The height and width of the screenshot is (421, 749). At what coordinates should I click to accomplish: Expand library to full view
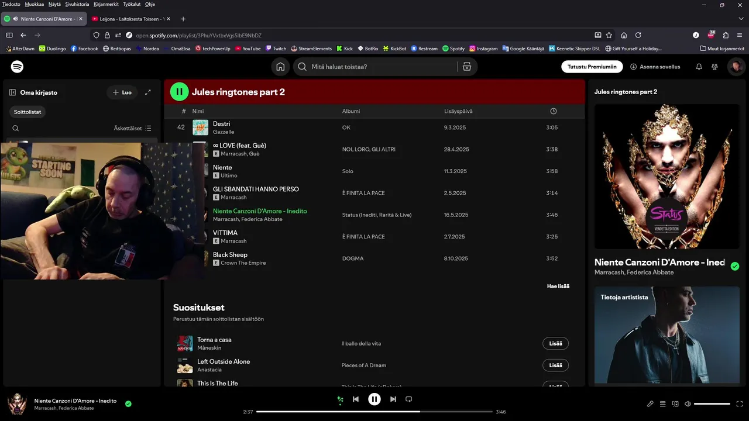tap(148, 92)
